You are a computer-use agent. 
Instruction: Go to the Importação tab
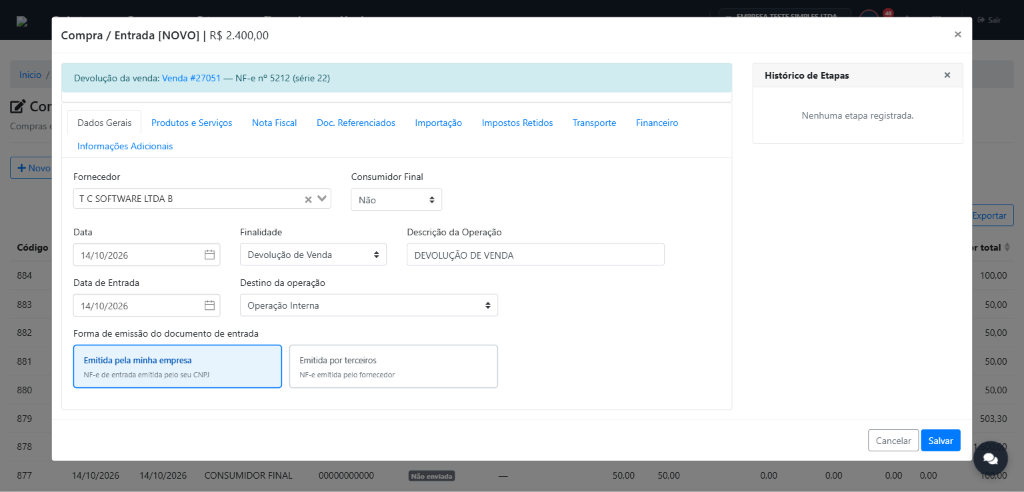pos(439,123)
